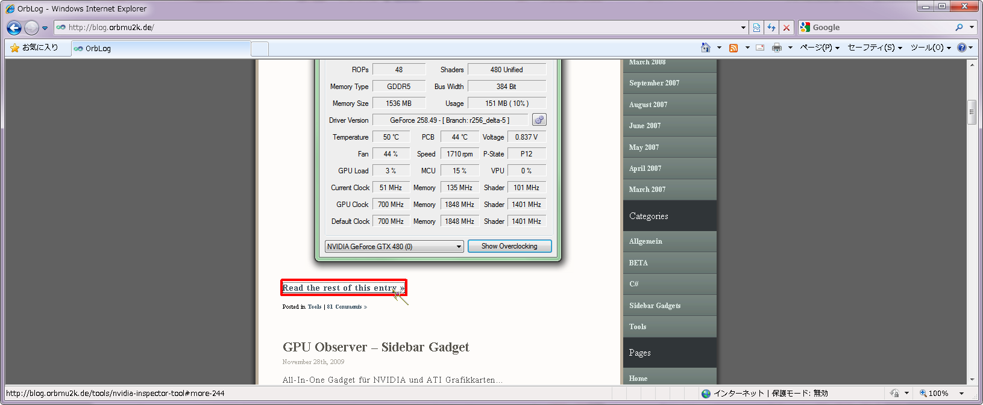Open Favorites with the star button
983x405 pixels.
pyautogui.click(x=34, y=48)
